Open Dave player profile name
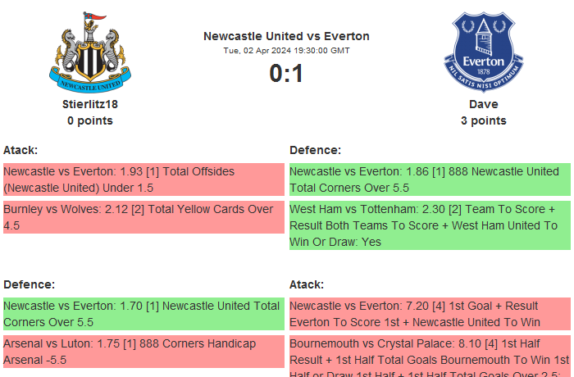 (483, 104)
